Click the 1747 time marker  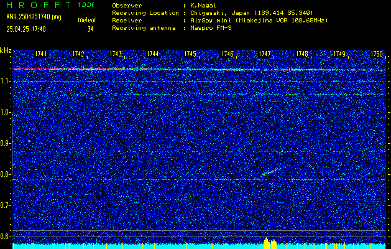pos(265,54)
